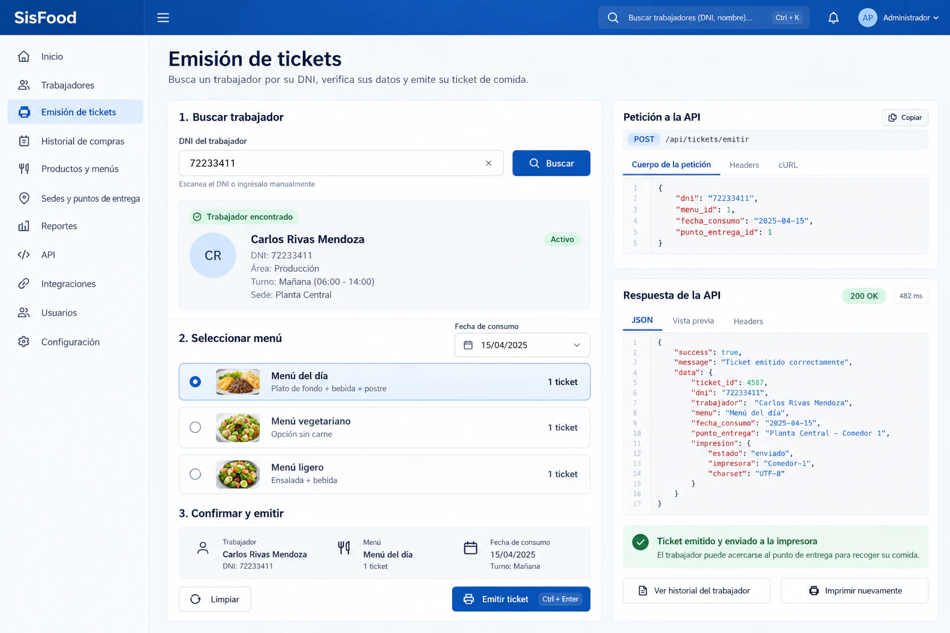Viewport: 950px width, 633px height.
Task: Select the Menú vegetariano radio button
Action: tap(195, 427)
